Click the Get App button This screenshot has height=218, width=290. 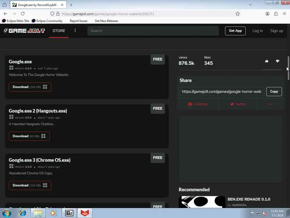click(x=235, y=31)
